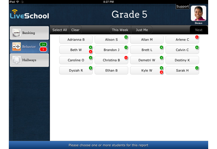Select student Beth W
This screenshot has height=149, width=217.
(76, 50)
